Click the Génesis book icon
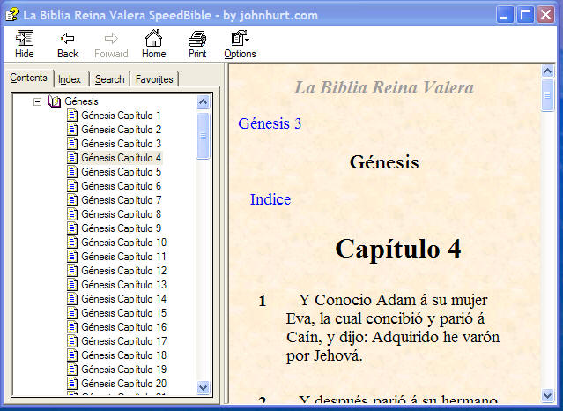563x411 pixels. 54,101
